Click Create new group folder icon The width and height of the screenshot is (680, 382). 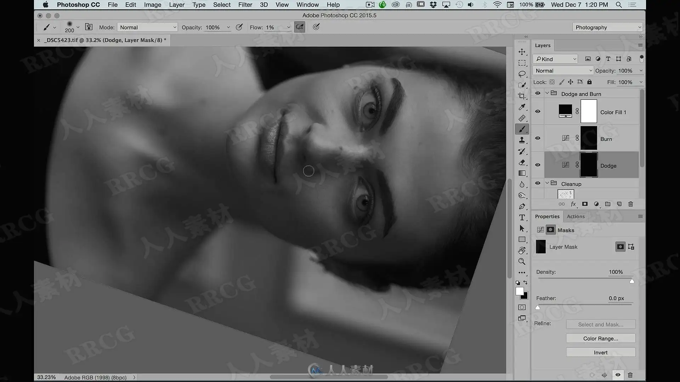[x=608, y=204]
